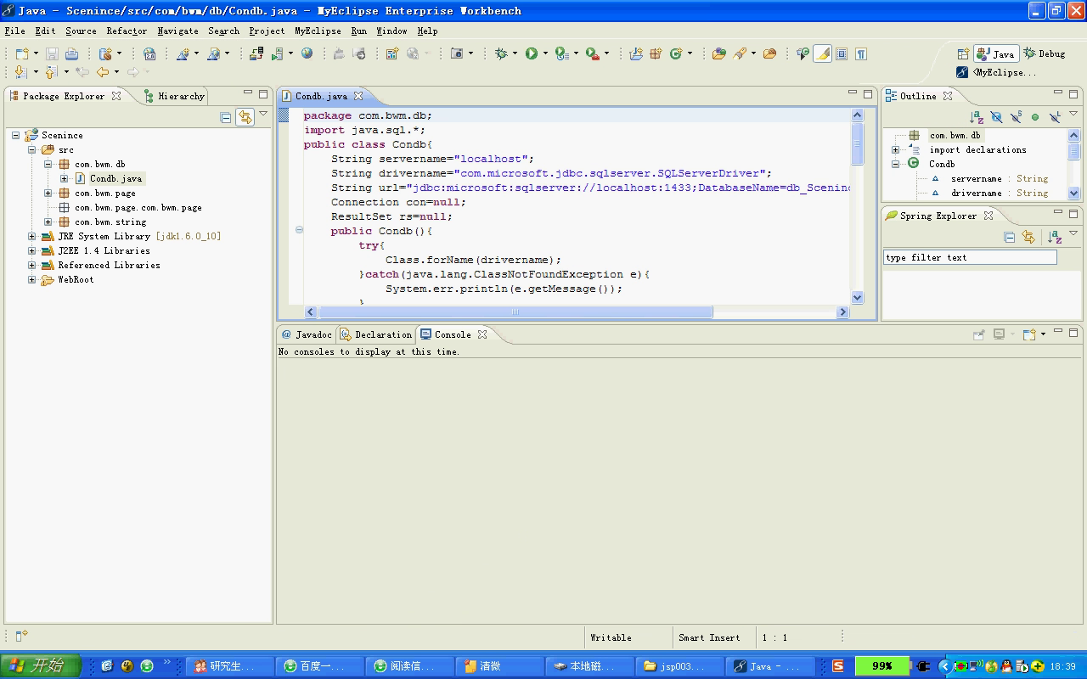Toggle Hide Non-Public Members in Outline
The height and width of the screenshot is (679, 1087).
pos(1035,117)
